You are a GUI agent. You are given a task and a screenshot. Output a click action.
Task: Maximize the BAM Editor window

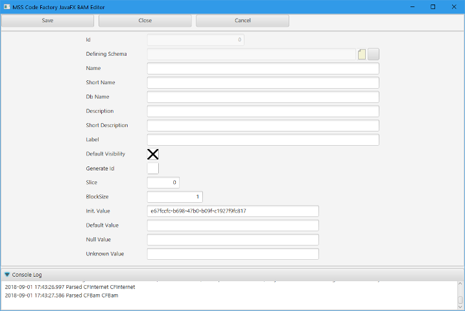click(x=433, y=6)
